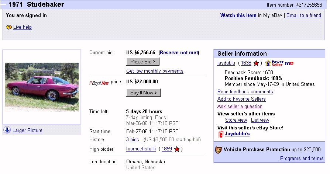The width and height of the screenshot is (330, 174).
Task: Open Read feedback comments link
Action: tap(245, 91)
